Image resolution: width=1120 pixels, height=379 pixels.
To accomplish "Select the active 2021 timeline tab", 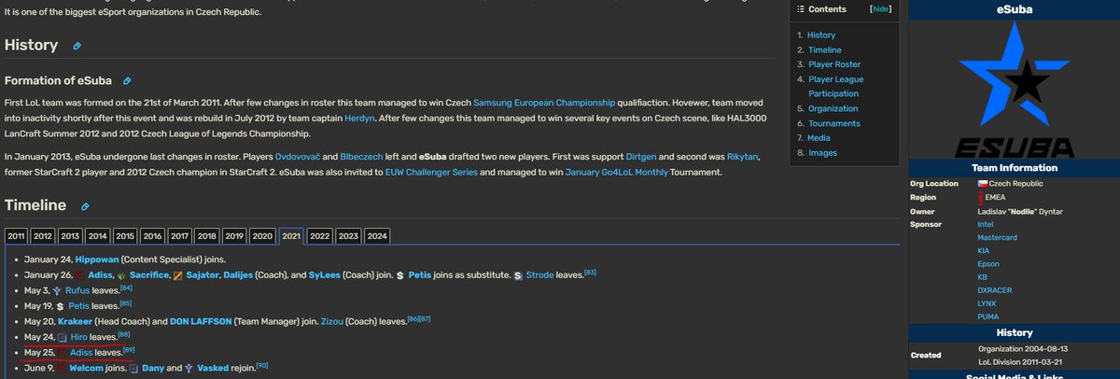I will [291, 236].
